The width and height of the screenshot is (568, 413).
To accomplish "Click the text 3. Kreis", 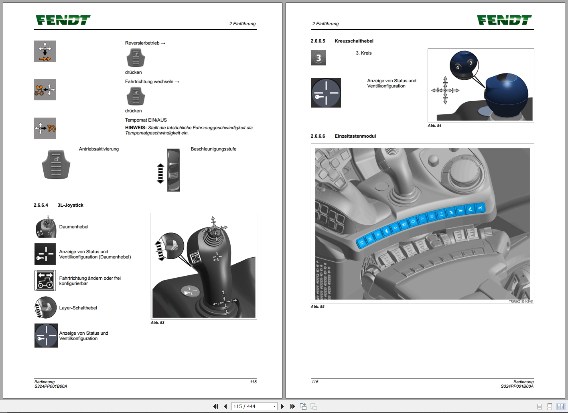I will point(364,53).
